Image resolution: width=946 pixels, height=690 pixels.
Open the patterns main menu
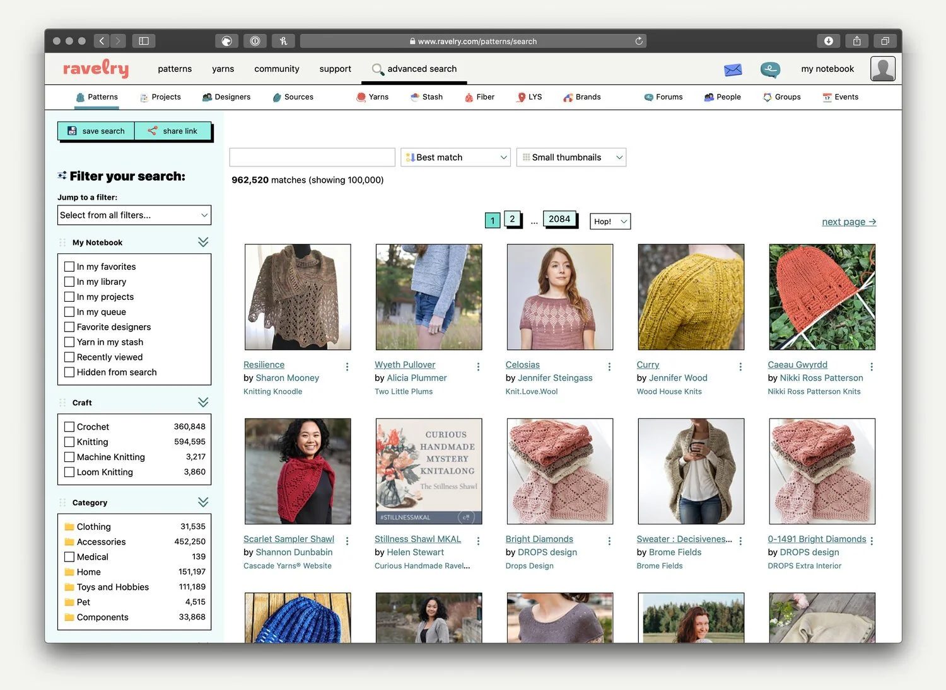pos(175,69)
